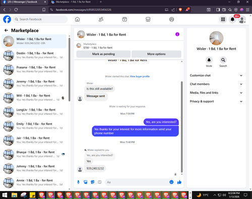
Task: Click More options button
Action: 156,54
